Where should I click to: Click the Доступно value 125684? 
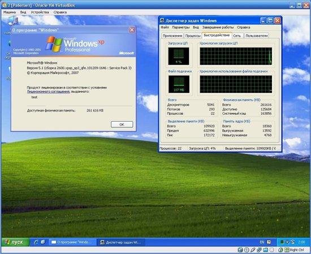pyautogui.click(x=266, y=109)
